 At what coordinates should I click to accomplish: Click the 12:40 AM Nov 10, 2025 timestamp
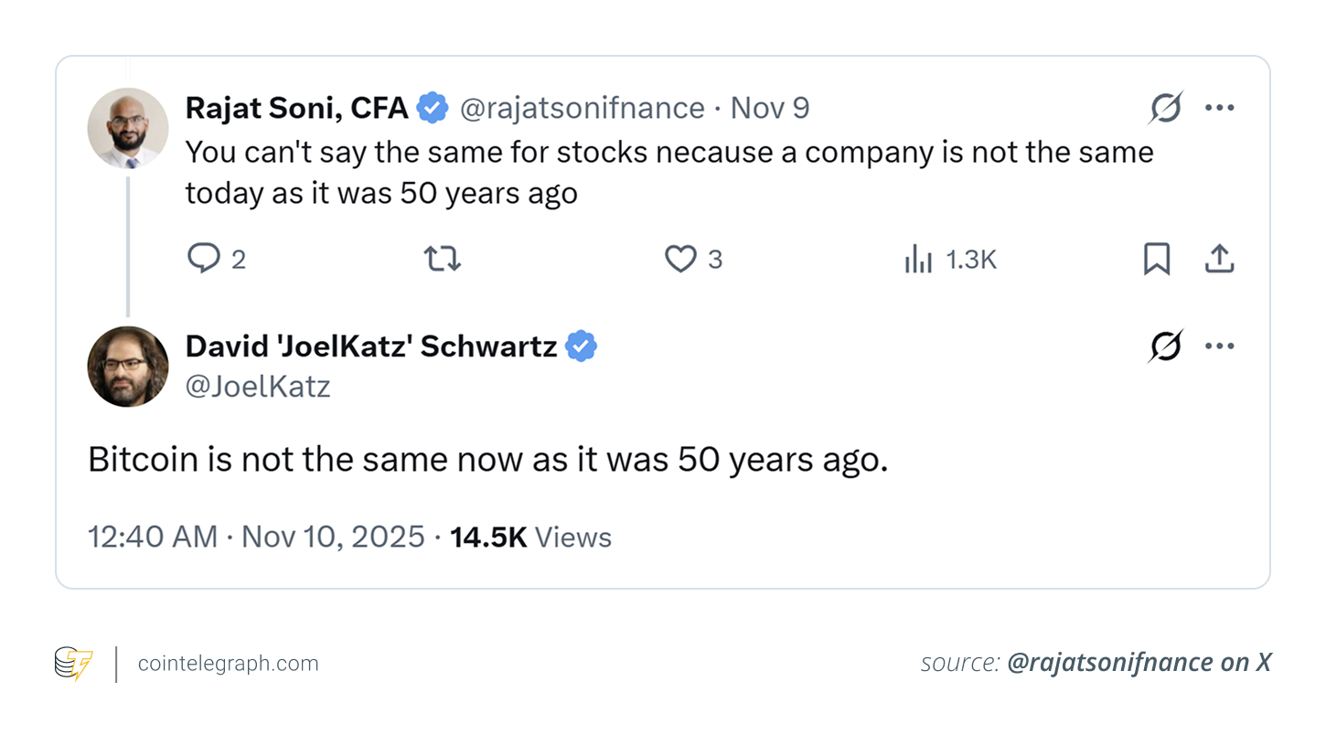click(256, 537)
